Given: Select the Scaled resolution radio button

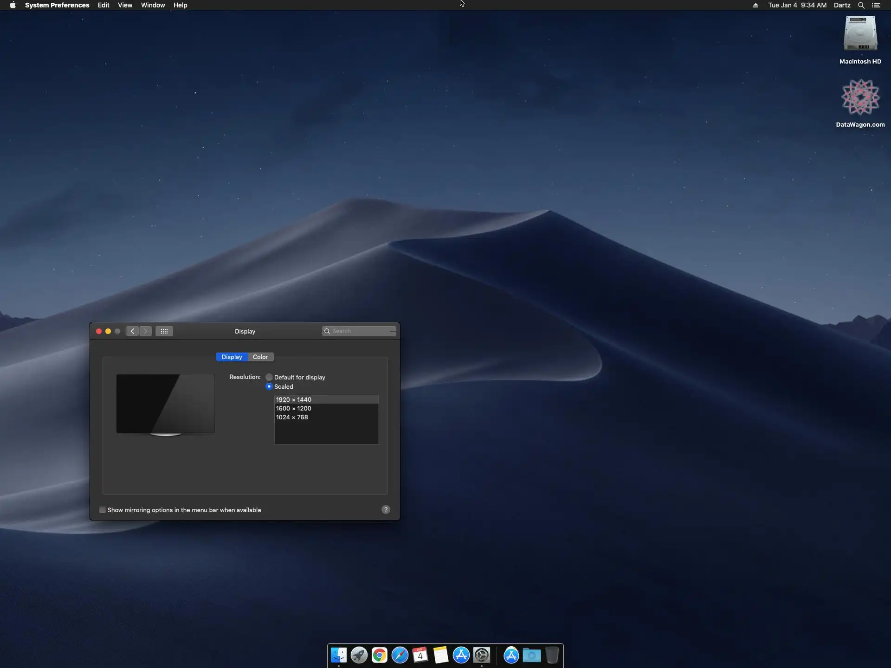Looking at the screenshot, I should tap(269, 386).
